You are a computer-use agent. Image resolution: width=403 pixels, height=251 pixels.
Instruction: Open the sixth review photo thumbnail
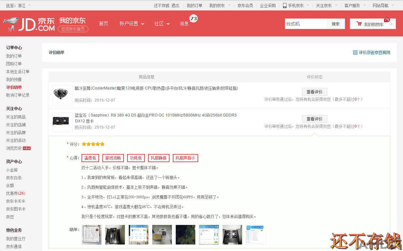(x=209, y=235)
